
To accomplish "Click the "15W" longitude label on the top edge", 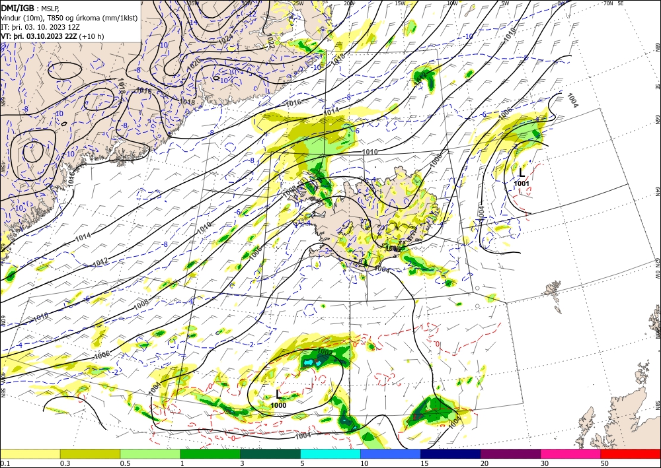I will [x=400, y=3].
